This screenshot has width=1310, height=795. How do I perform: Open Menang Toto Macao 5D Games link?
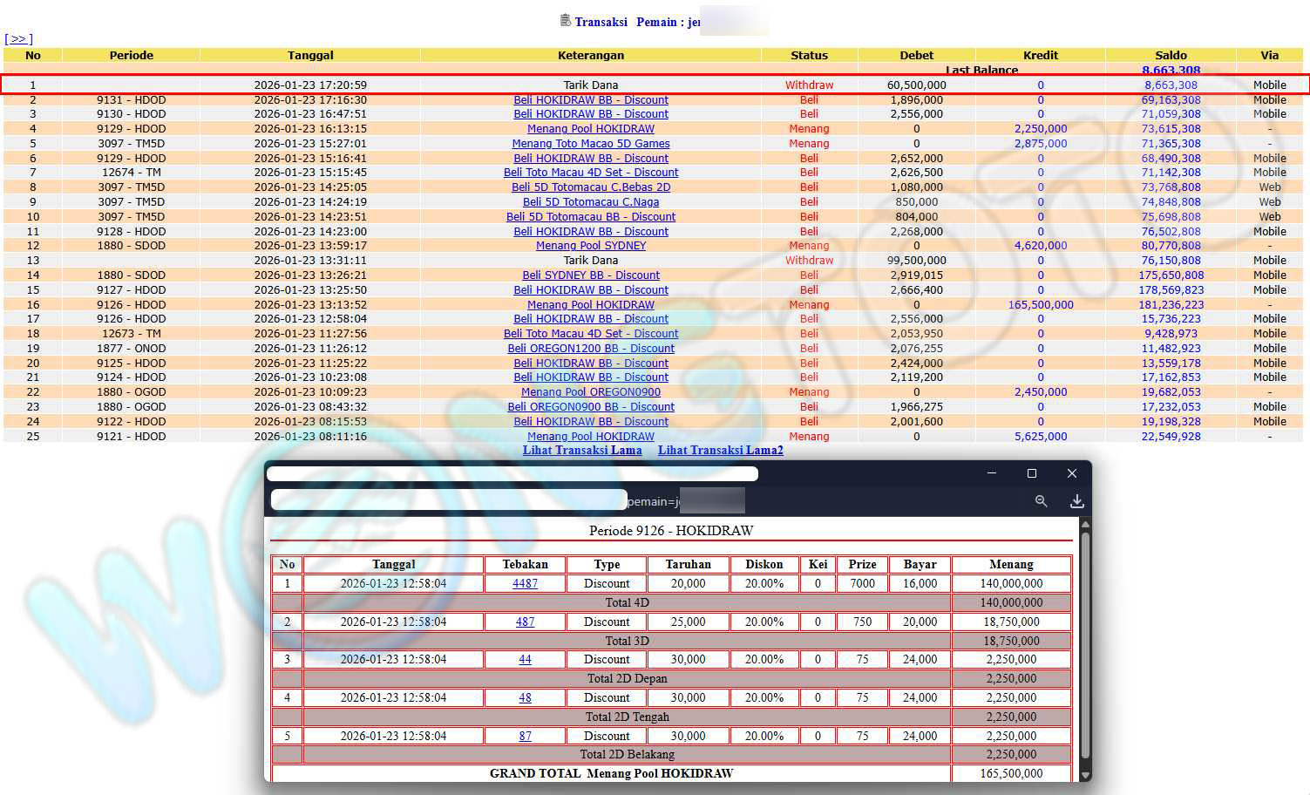tap(591, 144)
